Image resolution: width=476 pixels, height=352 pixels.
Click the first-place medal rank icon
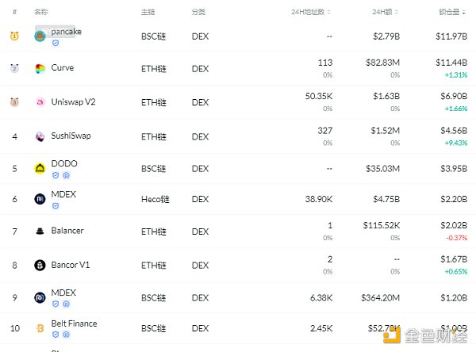(x=14, y=36)
